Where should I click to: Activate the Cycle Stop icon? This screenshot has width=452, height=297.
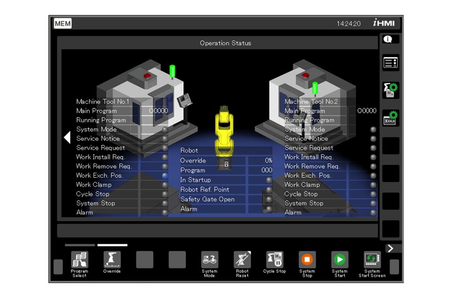click(x=274, y=260)
